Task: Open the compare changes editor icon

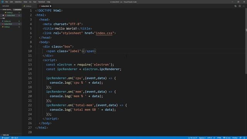Action: [235, 6]
